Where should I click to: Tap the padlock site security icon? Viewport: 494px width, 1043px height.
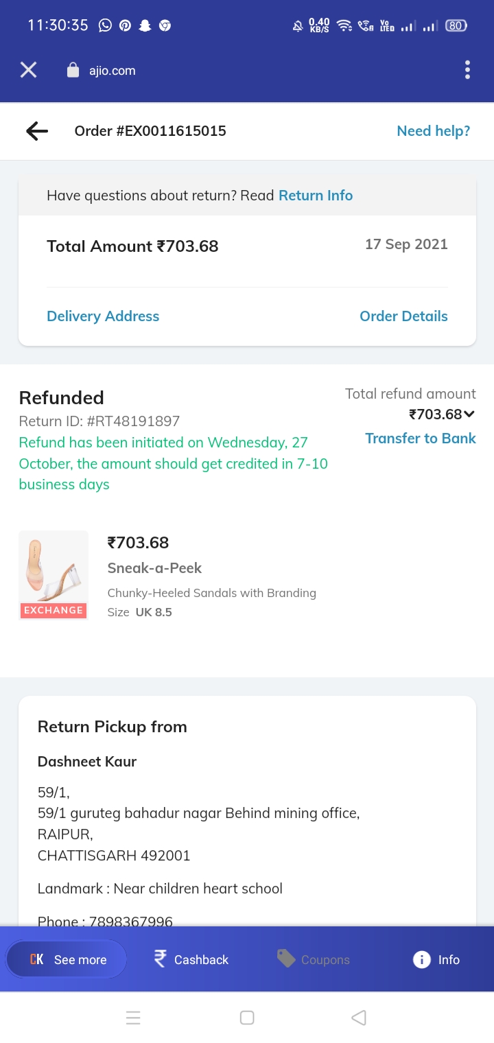73,71
